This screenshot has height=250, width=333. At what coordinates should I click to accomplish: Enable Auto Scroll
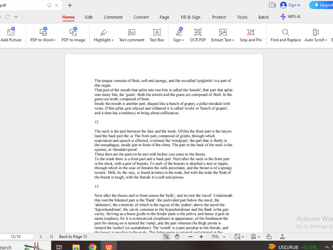tap(314, 35)
